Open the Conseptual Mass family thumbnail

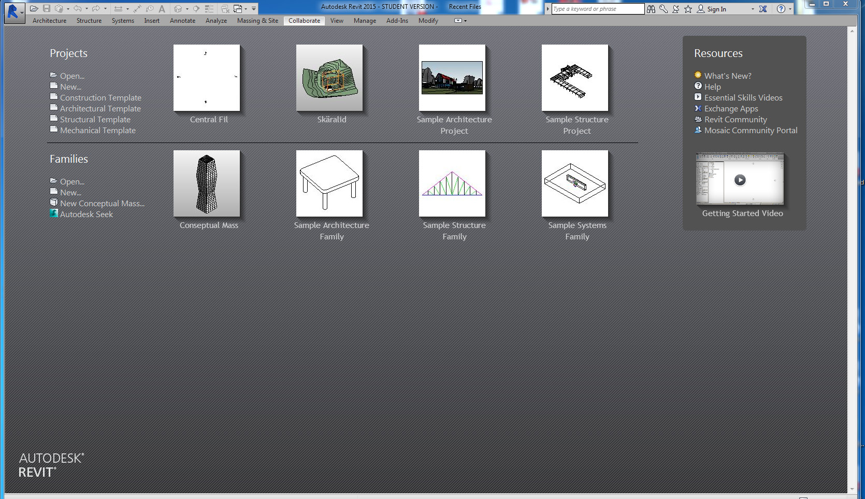[x=207, y=183]
